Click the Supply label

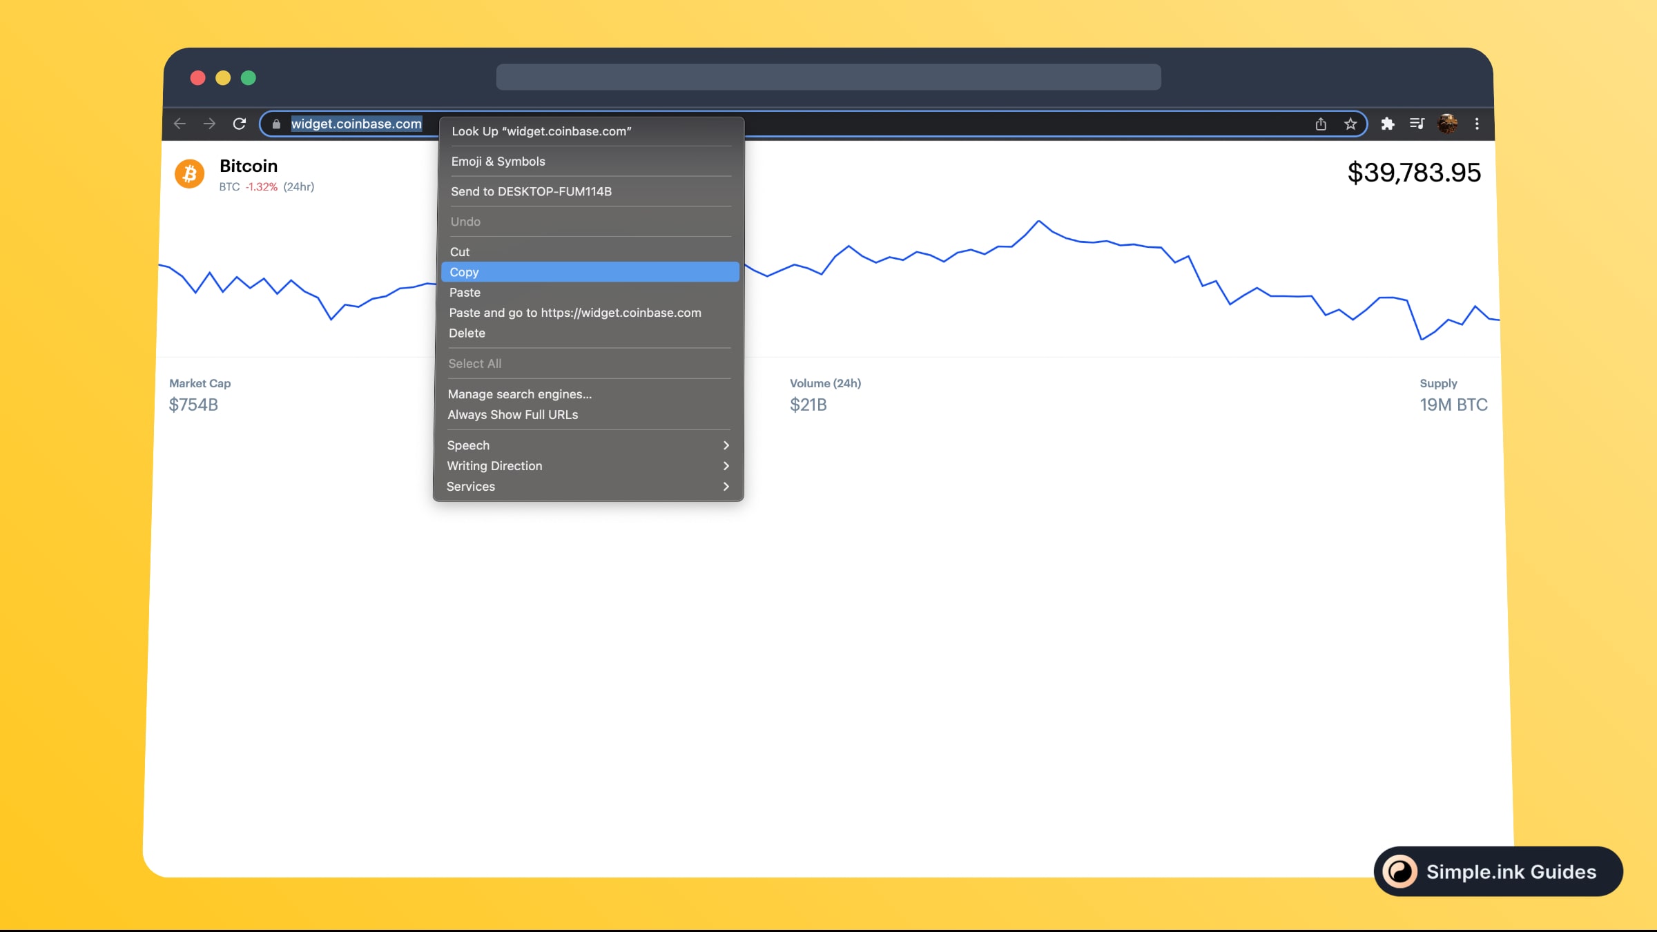point(1438,383)
